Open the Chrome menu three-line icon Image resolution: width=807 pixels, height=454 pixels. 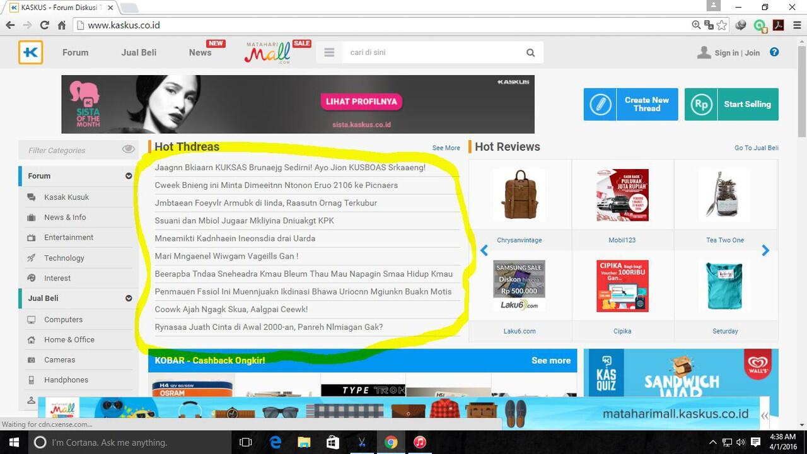click(796, 25)
